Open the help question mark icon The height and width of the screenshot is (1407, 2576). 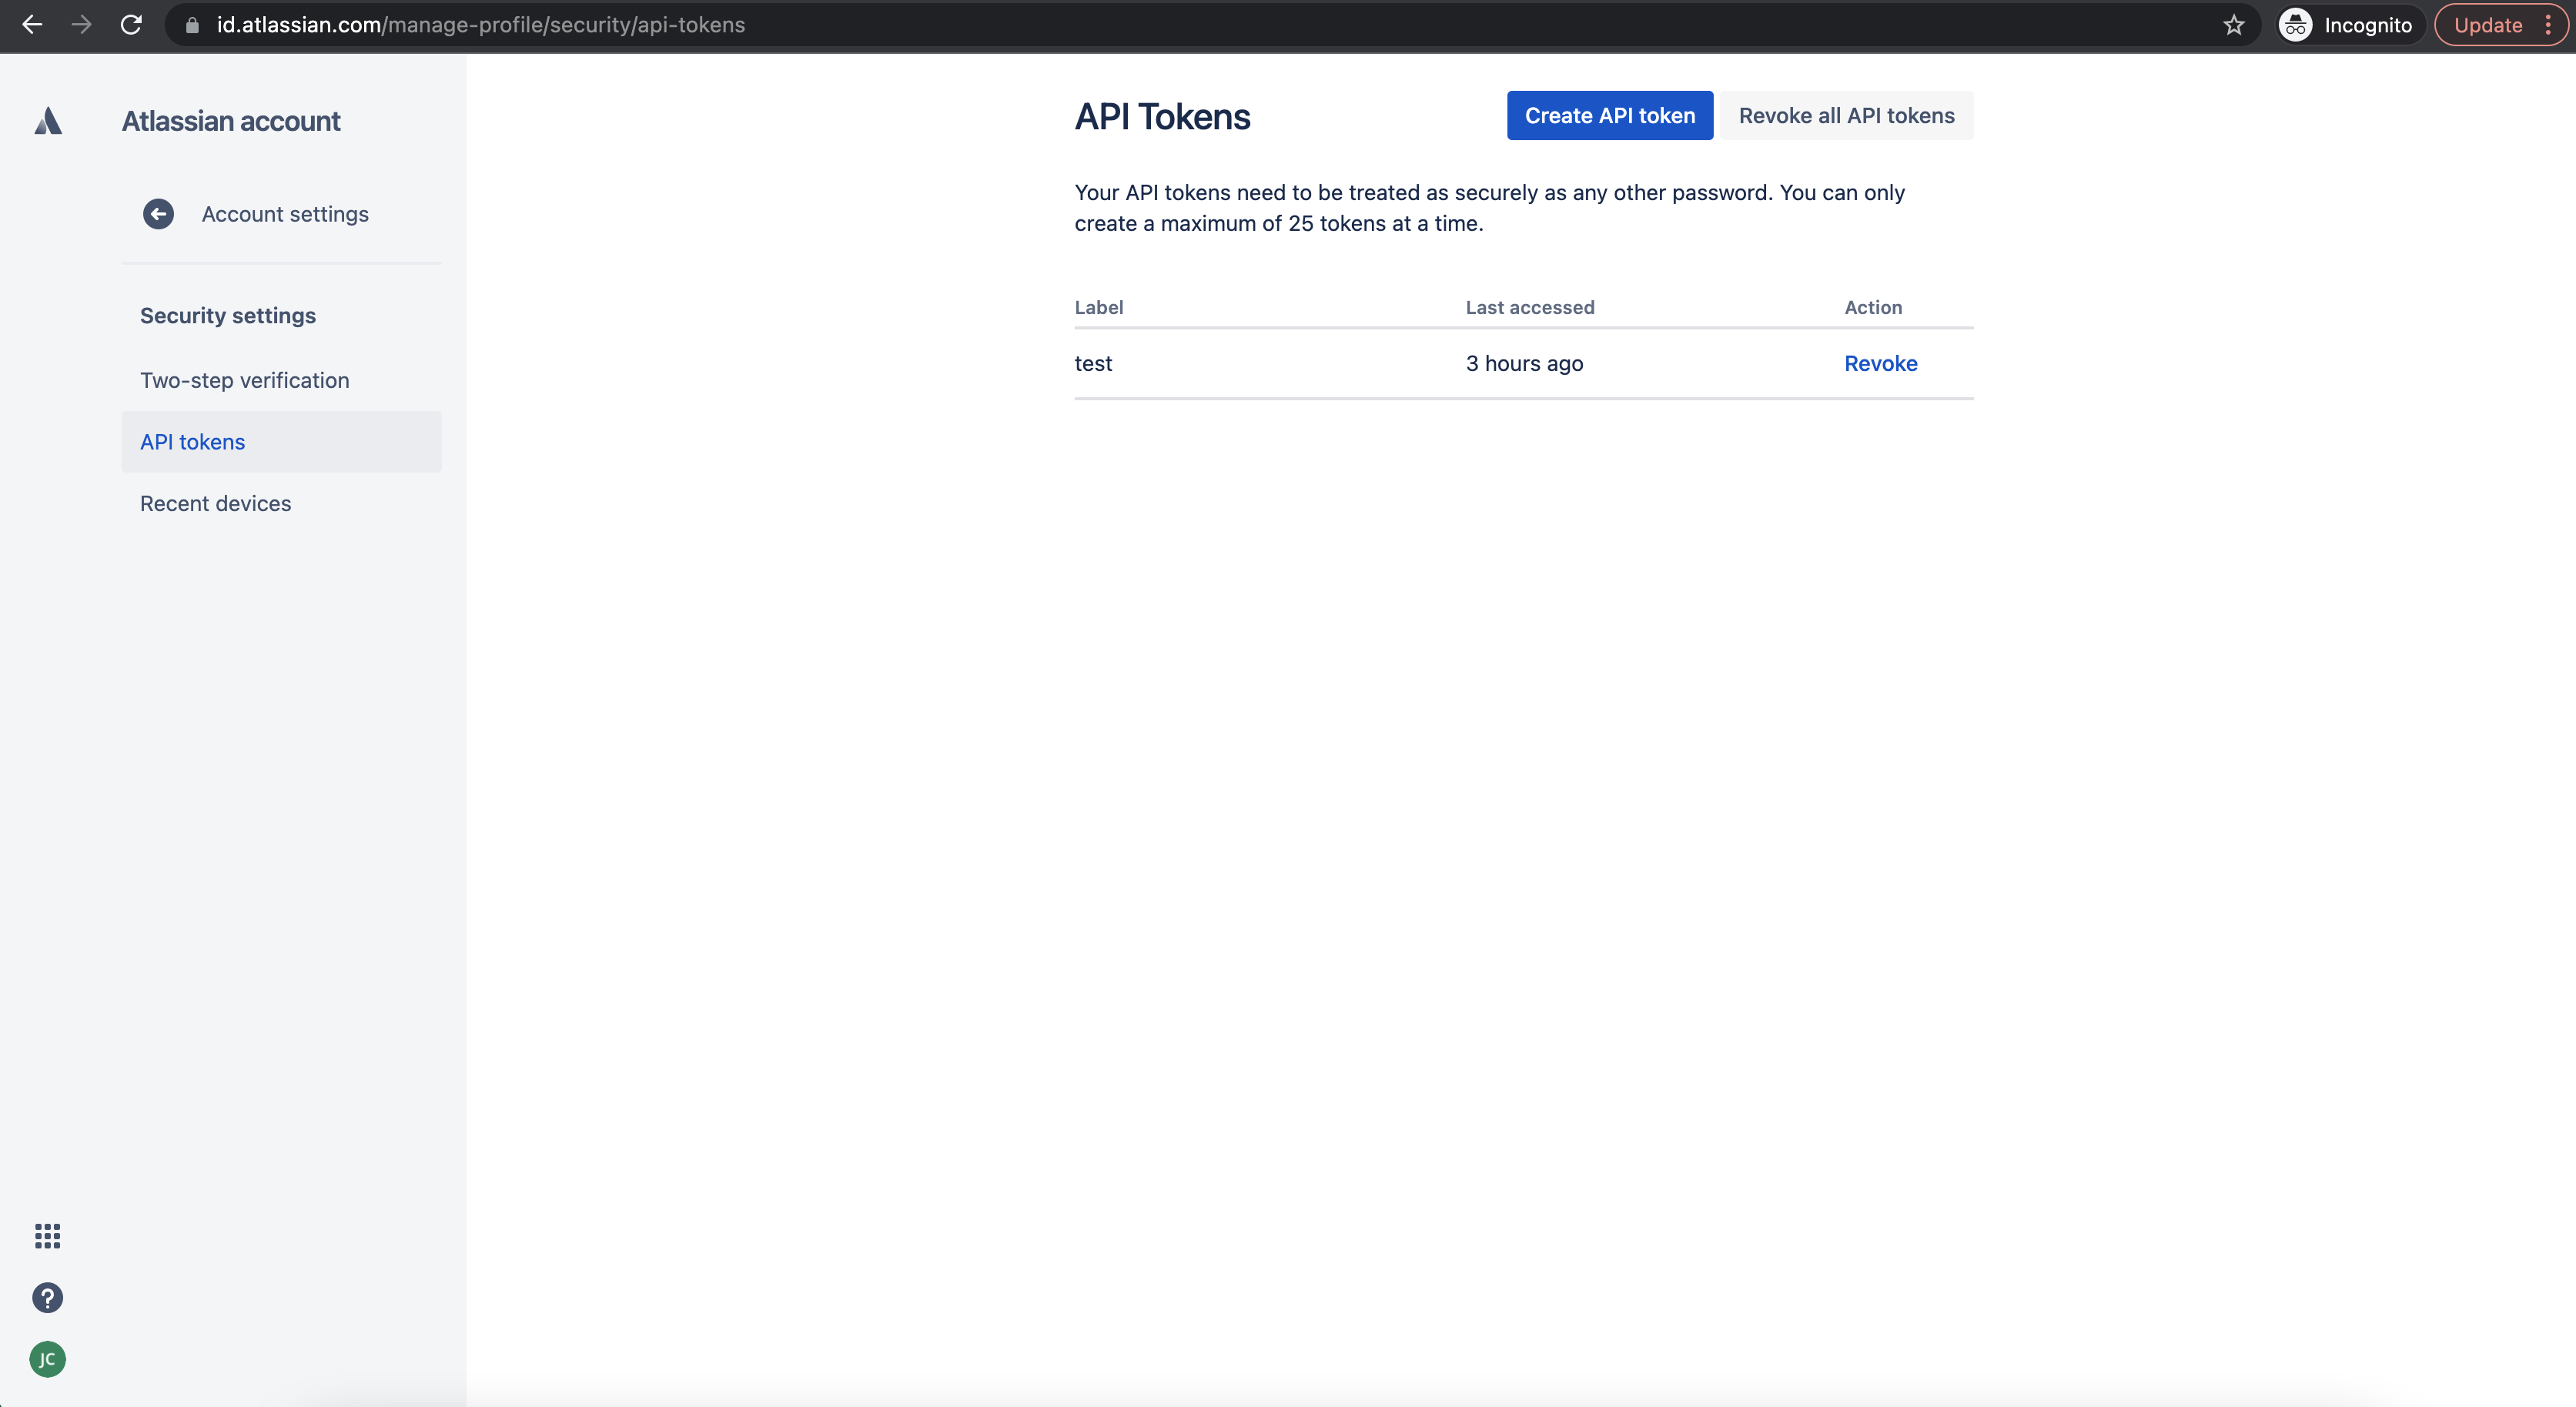tap(48, 1298)
